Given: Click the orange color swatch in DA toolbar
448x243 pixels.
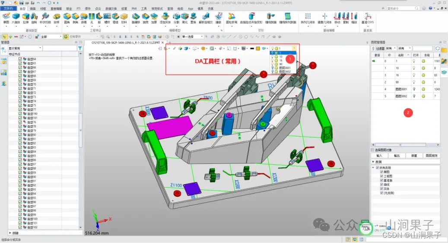Looking at the screenshot, I should pos(258,48).
